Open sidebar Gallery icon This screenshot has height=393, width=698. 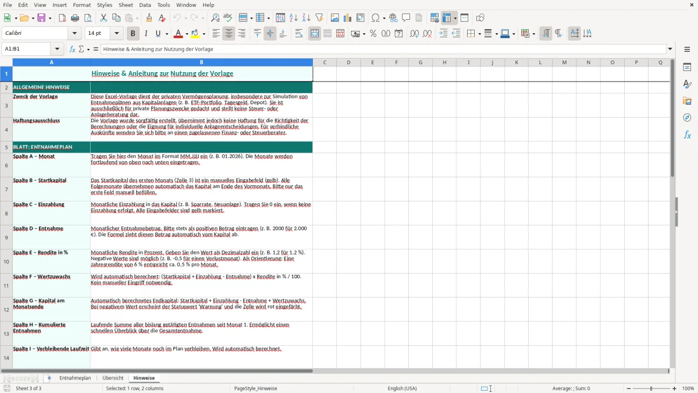pyautogui.click(x=687, y=101)
